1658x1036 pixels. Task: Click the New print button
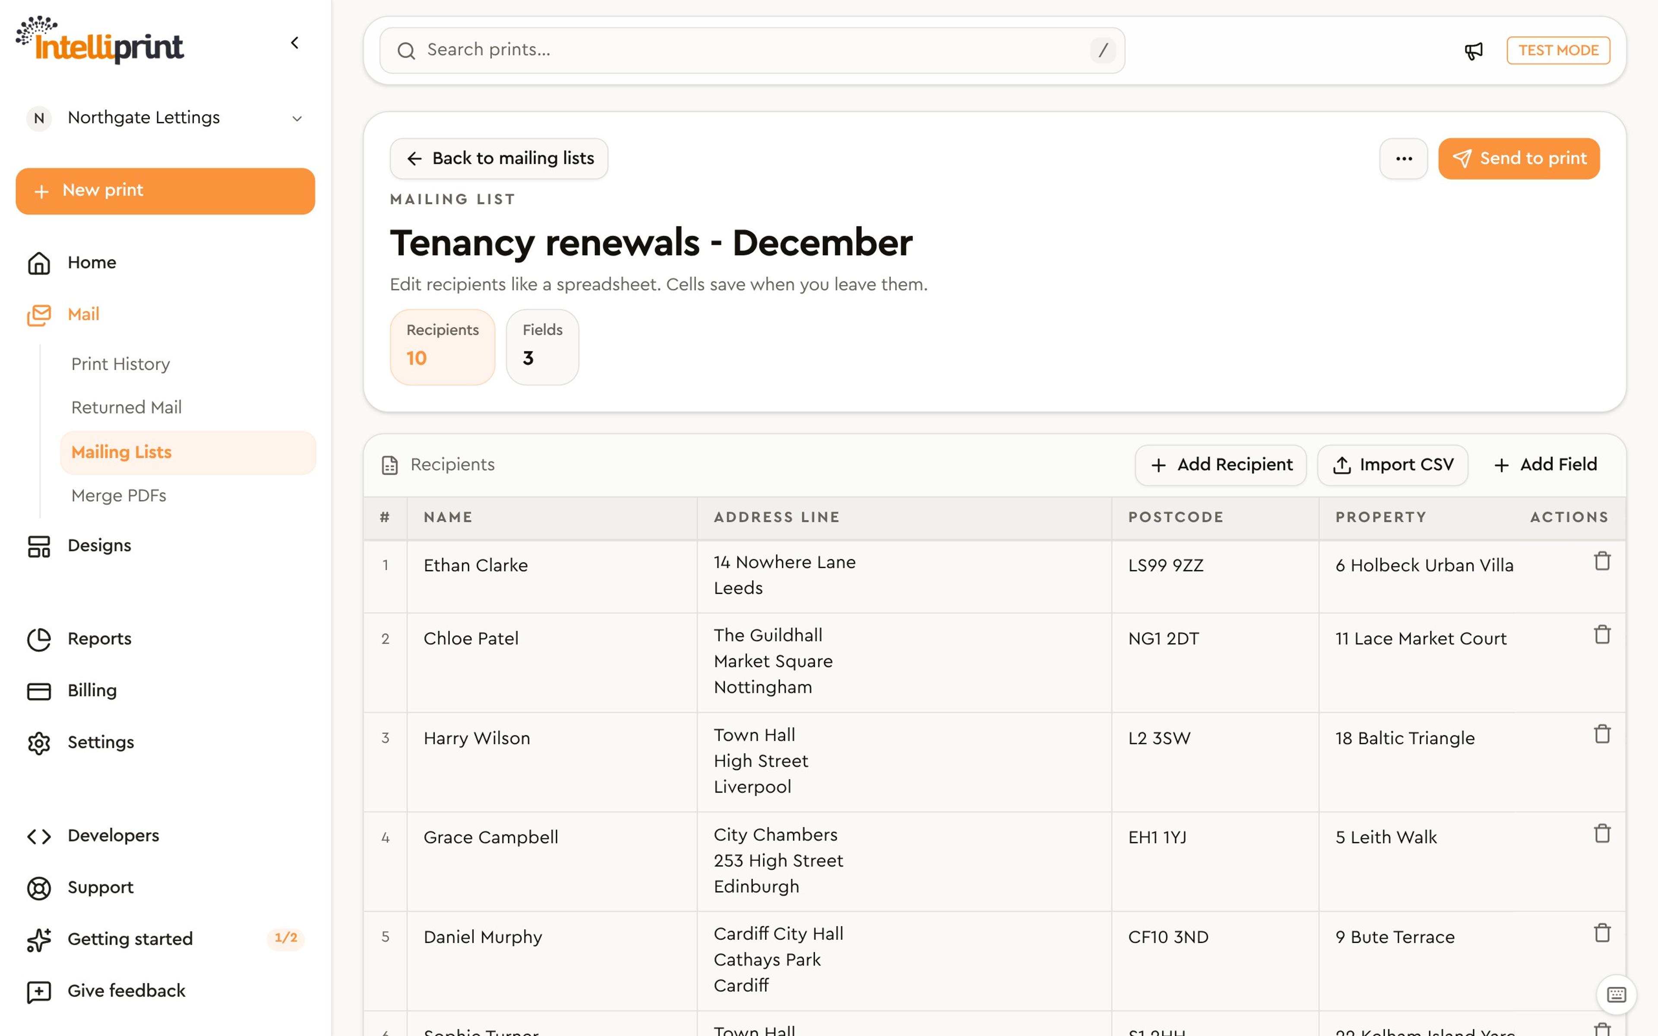pyautogui.click(x=165, y=190)
